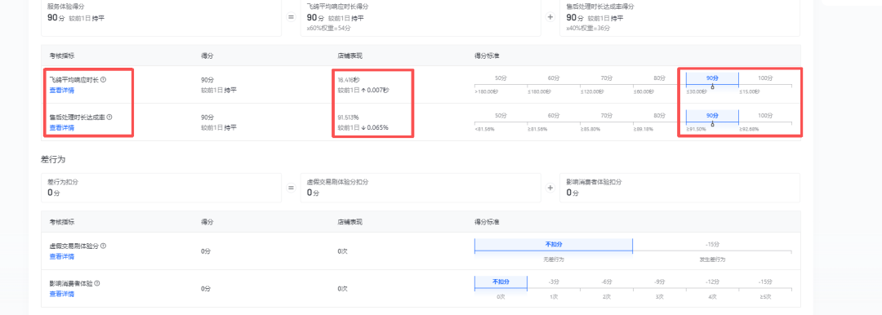Click 50分 label in the 飞鸽 response row
The image size is (882, 315).
[x=501, y=78]
